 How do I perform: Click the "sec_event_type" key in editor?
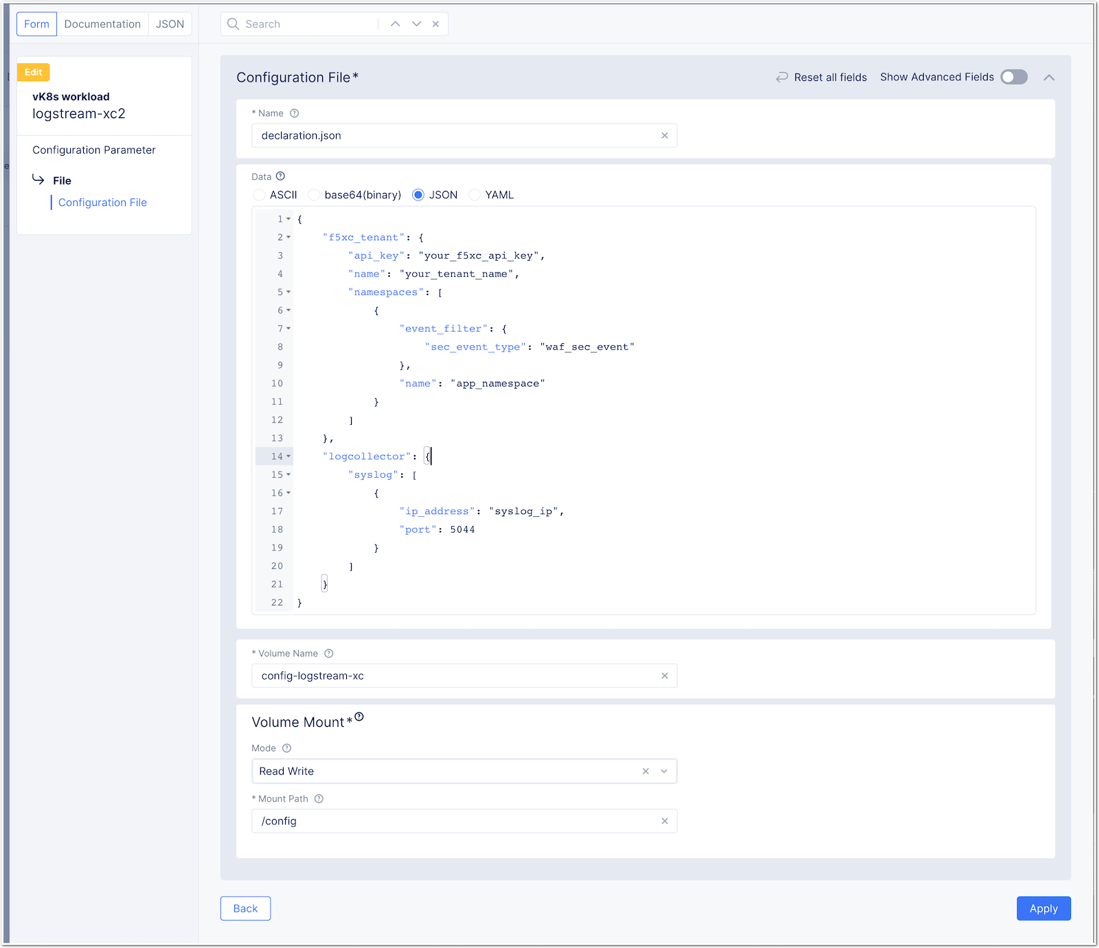(475, 347)
